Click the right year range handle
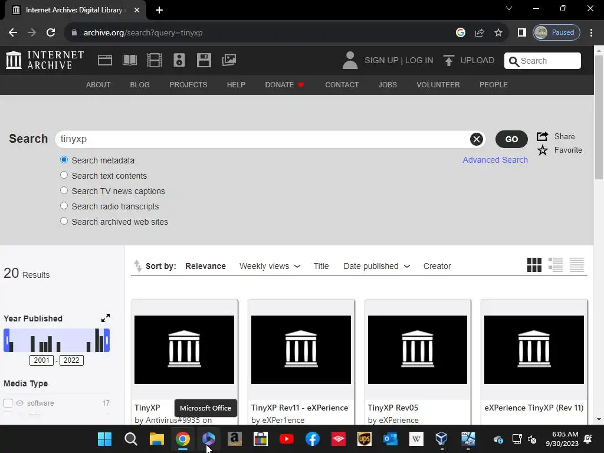 tap(107, 340)
